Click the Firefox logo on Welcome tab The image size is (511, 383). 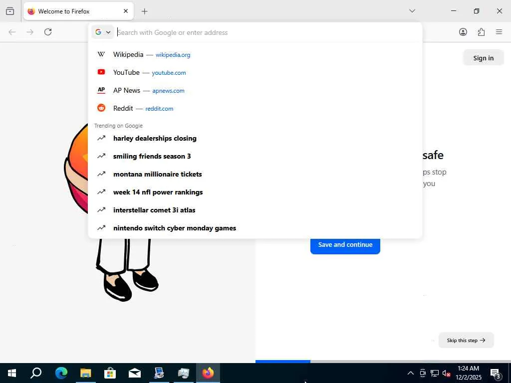[31, 11]
